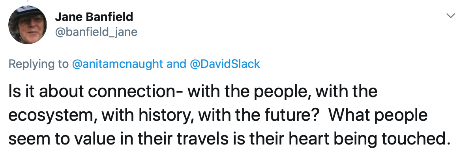Click the 'Replying to' label
The height and width of the screenshot is (154, 461).
(38, 64)
